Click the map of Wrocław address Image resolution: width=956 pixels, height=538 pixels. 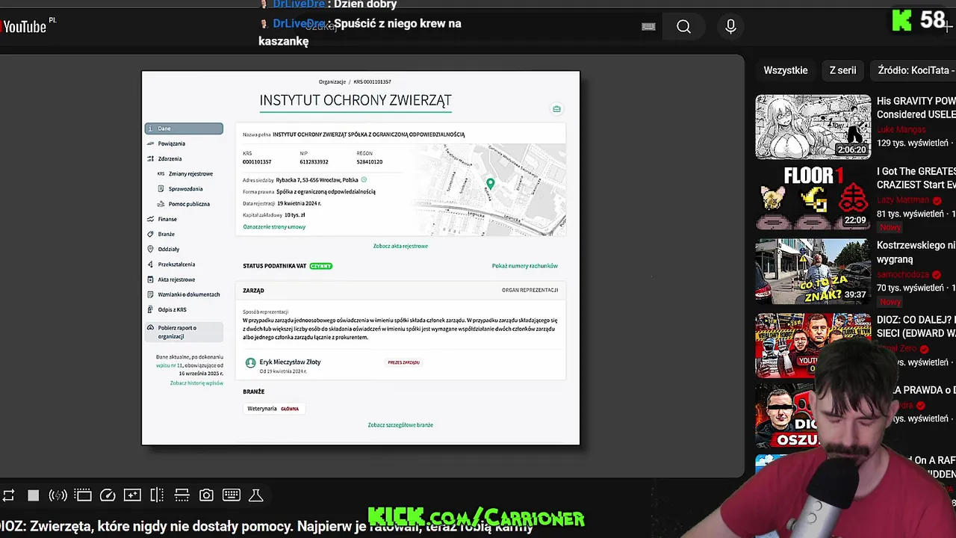click(x=490, y=190)
